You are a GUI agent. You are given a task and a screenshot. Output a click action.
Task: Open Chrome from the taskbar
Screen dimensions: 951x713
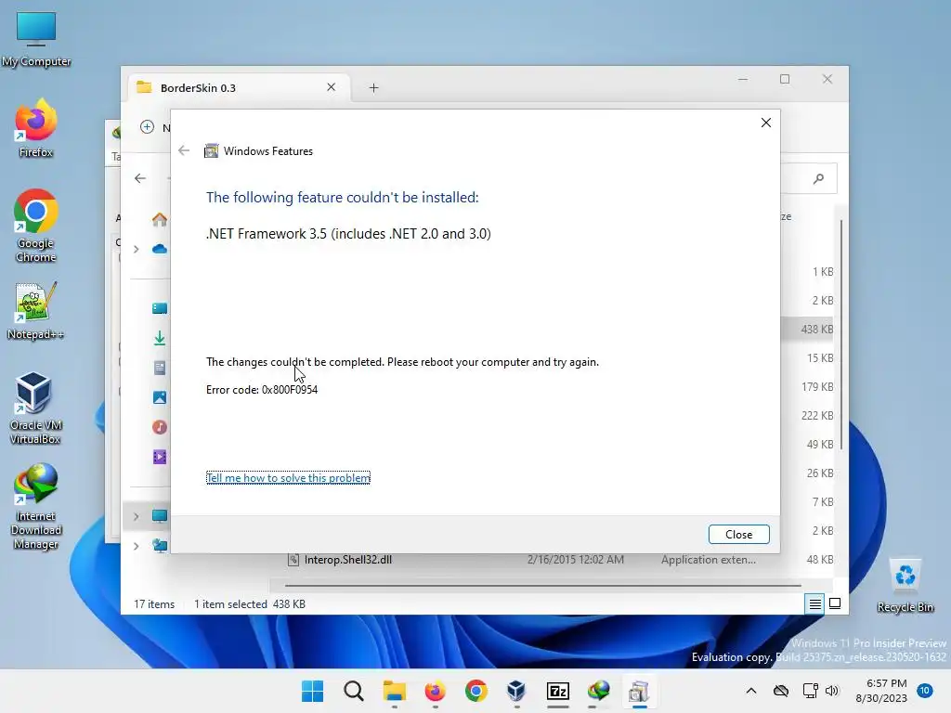[x=476, y=691]
